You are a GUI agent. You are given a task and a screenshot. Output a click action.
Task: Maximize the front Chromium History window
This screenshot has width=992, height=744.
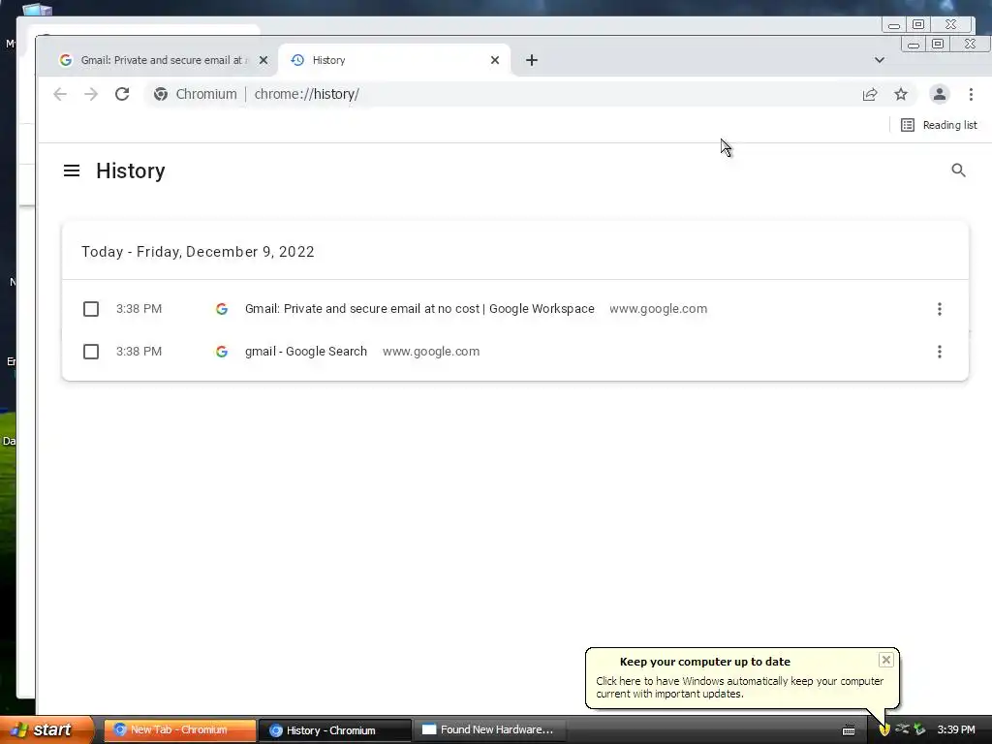pyautogui.click(x=938, y=44)
